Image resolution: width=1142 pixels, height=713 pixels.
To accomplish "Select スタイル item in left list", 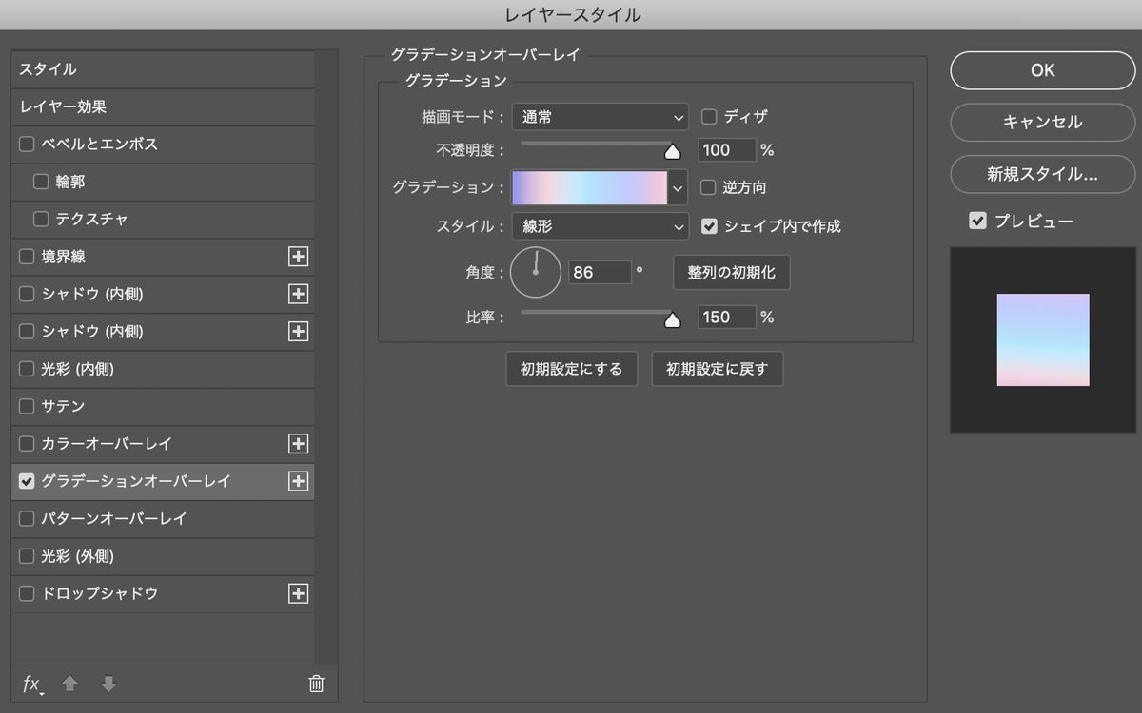I will 163,69.
